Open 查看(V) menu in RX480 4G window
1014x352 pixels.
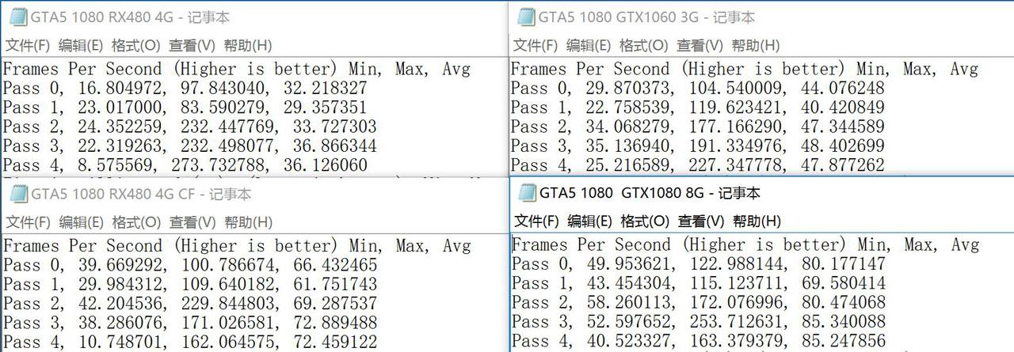(x=192, y=45)
